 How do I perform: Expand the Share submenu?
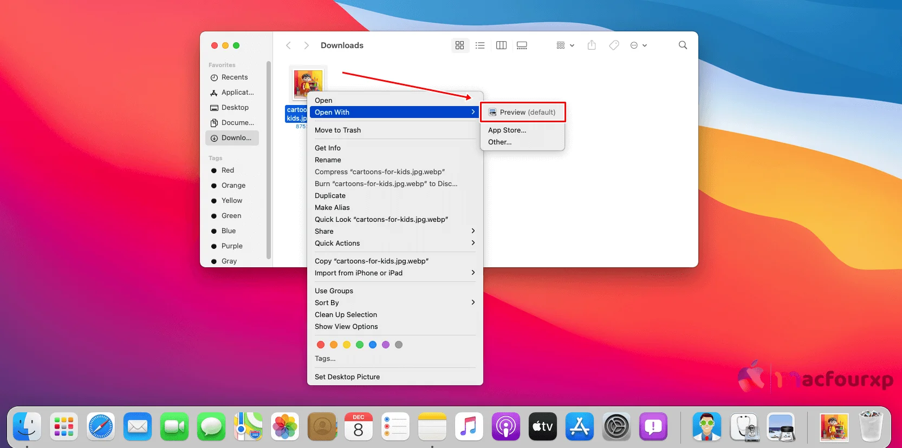pyautogui.click(x=395, y=231)
